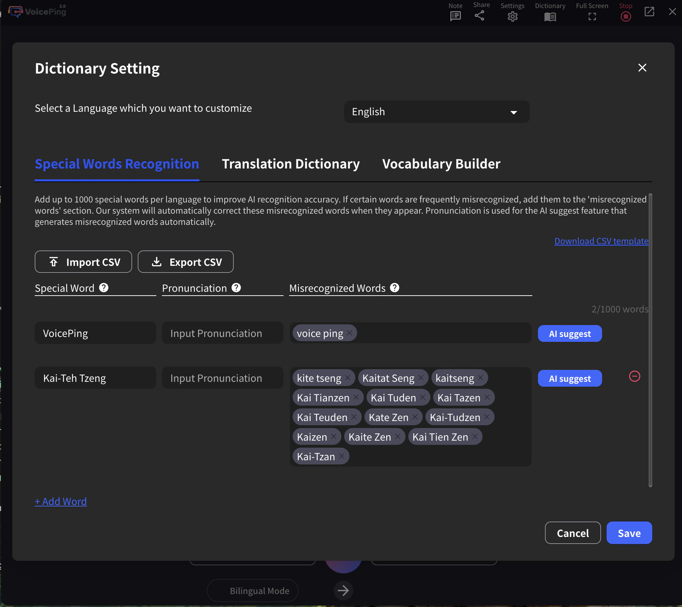Delete the 'Kaizen' misrecognized word tag
Viewport: 682px width, 607px height.
[x=333, y=436]
